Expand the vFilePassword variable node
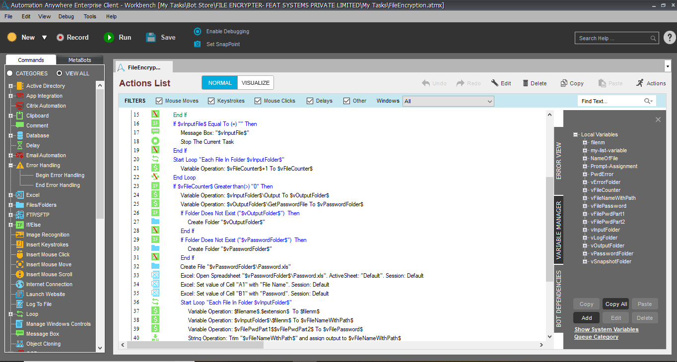 coord(585,206)
